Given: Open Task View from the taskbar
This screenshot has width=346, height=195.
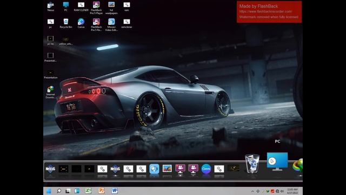Looking at the screenshot, I should 68,191.
